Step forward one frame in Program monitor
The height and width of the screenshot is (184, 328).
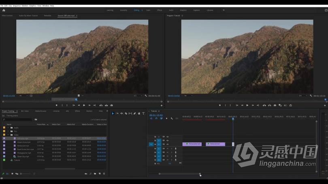(253, 106)
